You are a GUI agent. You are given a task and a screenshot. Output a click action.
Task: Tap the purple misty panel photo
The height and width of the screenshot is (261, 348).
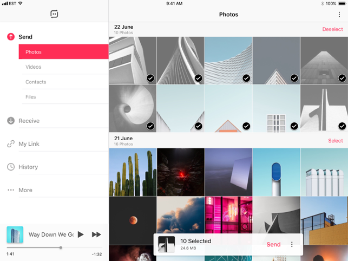[x=228, y=172]
